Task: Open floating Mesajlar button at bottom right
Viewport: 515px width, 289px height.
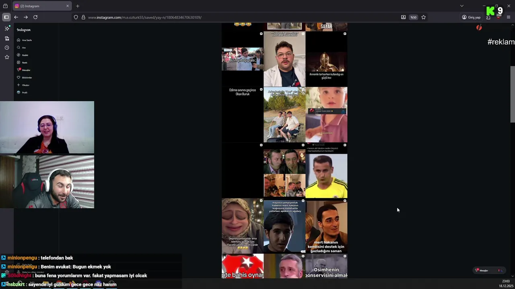Action: (489, 271)
